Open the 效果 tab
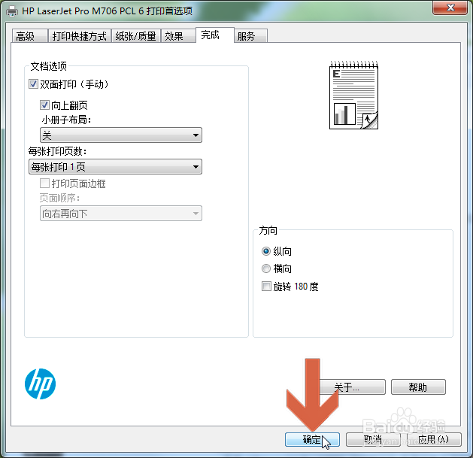Viewport: 473px width, 458px height. point(178,36)
